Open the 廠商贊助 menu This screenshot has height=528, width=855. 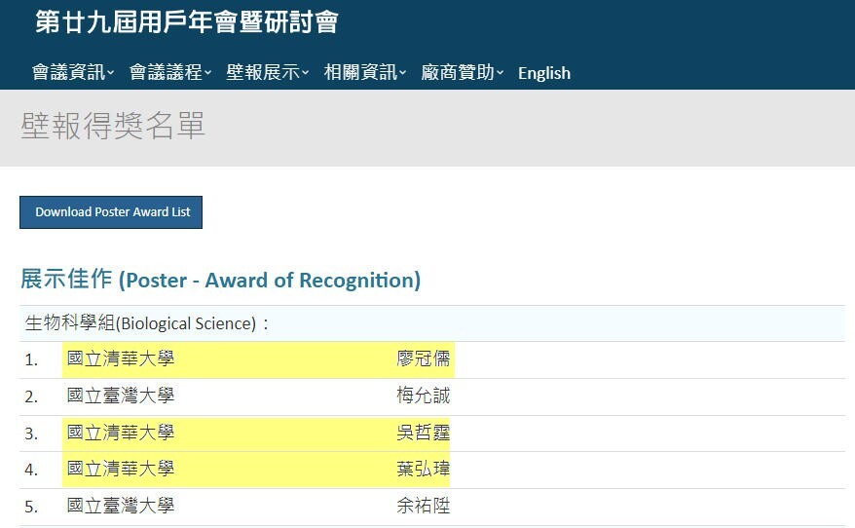pos(463,73)
